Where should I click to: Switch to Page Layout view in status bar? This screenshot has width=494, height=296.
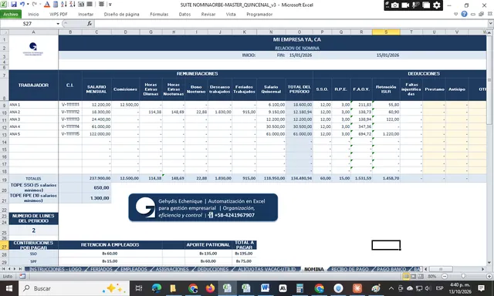click(x=413, y=277)
